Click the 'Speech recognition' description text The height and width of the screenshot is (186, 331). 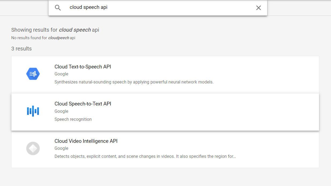pos(73,119)
